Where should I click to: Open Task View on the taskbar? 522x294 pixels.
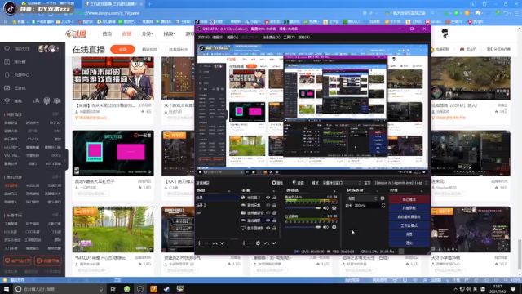(113, 289)
